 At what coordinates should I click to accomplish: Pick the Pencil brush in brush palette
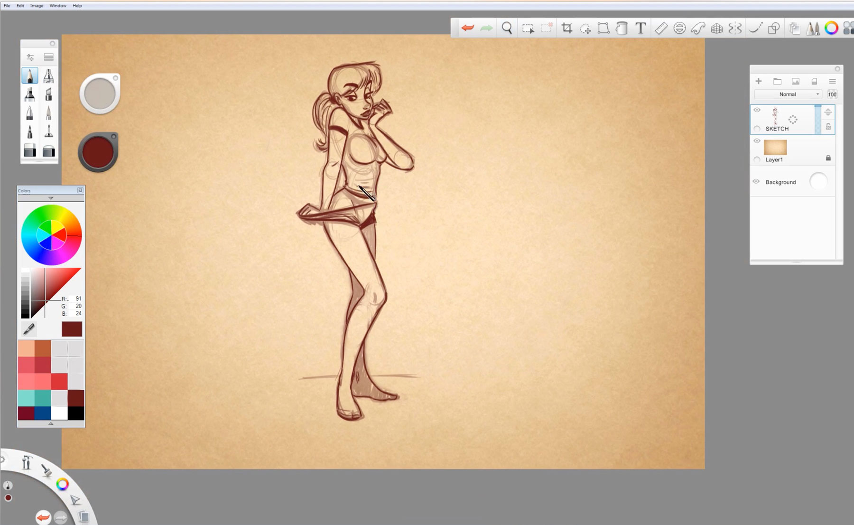click(30, 75)
